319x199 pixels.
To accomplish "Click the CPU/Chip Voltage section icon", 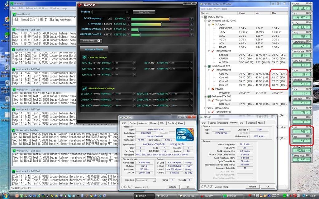I will pos(84,58).
